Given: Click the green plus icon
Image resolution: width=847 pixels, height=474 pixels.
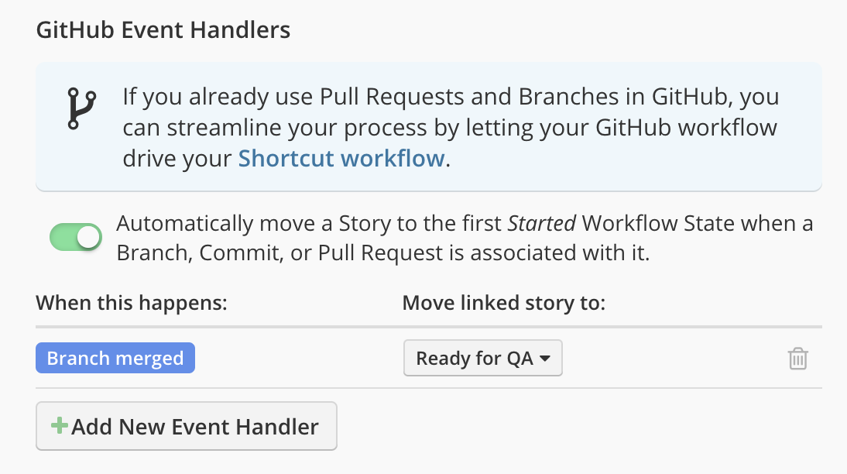Looking at the screenshot, I should 59,426.
